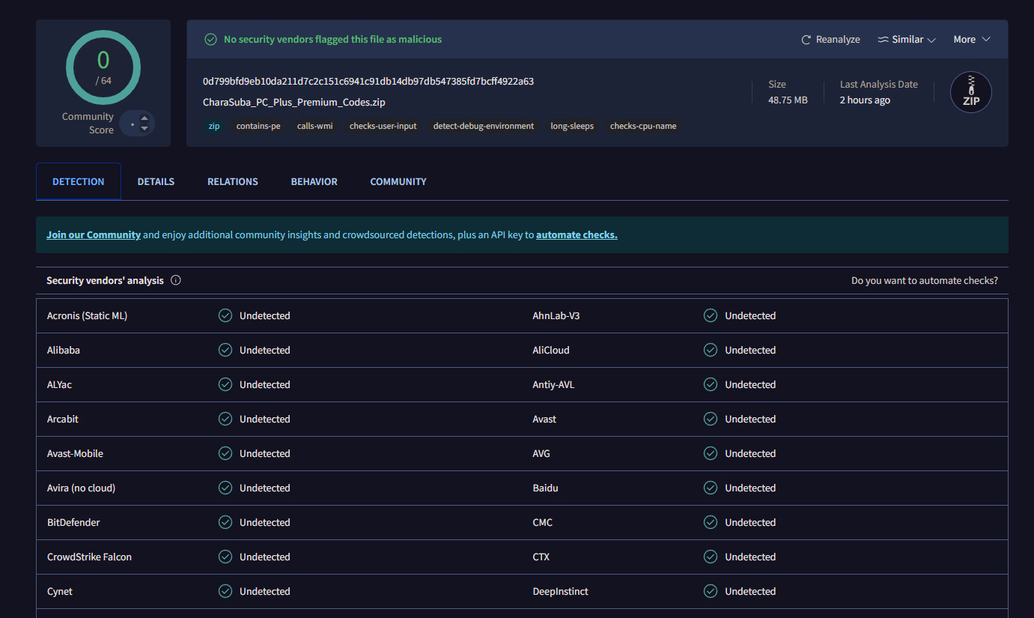Viewport: 1034px width, 618px height.
Task: Click the check icon for ALYac
Action: tap(225, 384)
